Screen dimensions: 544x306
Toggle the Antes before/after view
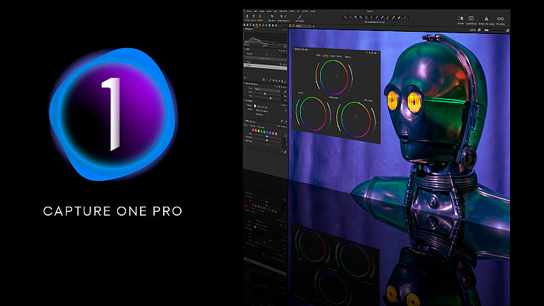[x=461, y=20]
